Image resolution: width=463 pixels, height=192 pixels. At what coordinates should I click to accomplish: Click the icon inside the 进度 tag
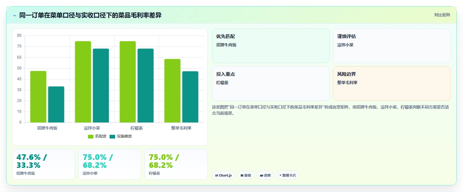tap(261, 175)
